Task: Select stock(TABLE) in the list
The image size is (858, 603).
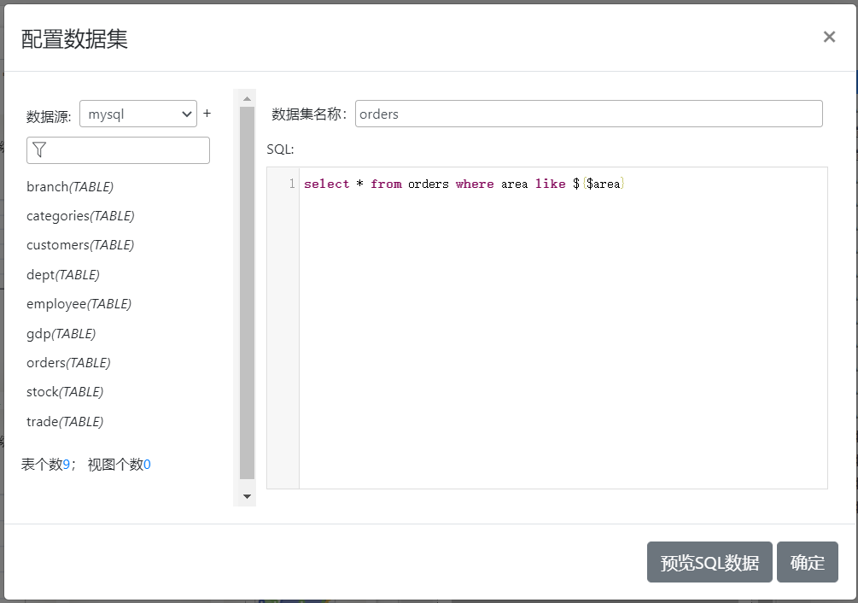Action: (65, 392)
